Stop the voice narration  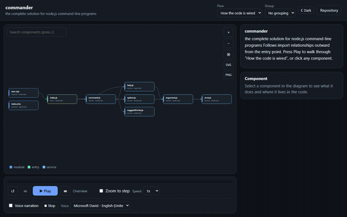[x=50, y=206]
